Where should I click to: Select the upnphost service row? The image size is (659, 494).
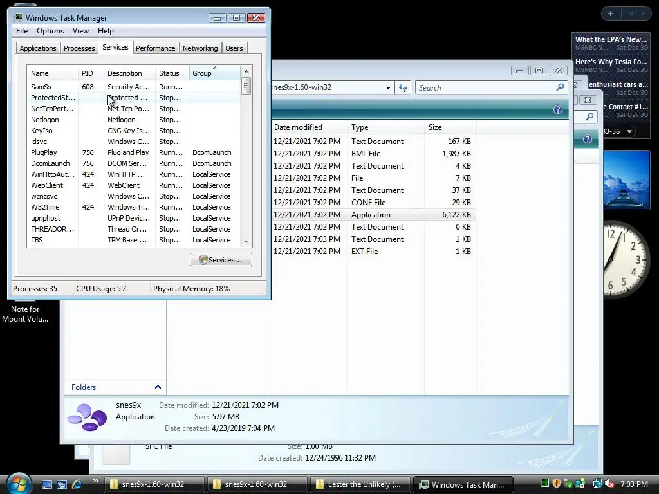click(134, 218)
